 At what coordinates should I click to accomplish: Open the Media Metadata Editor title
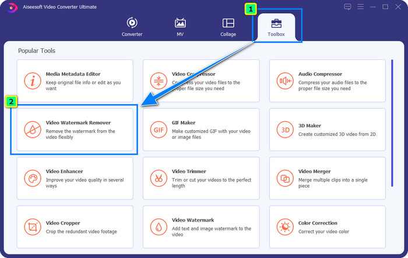73,74
